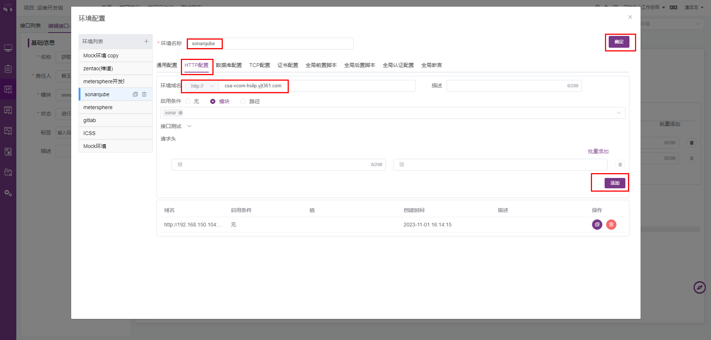Click the header 键 key input
711x340 pixels.
[278, 165]
